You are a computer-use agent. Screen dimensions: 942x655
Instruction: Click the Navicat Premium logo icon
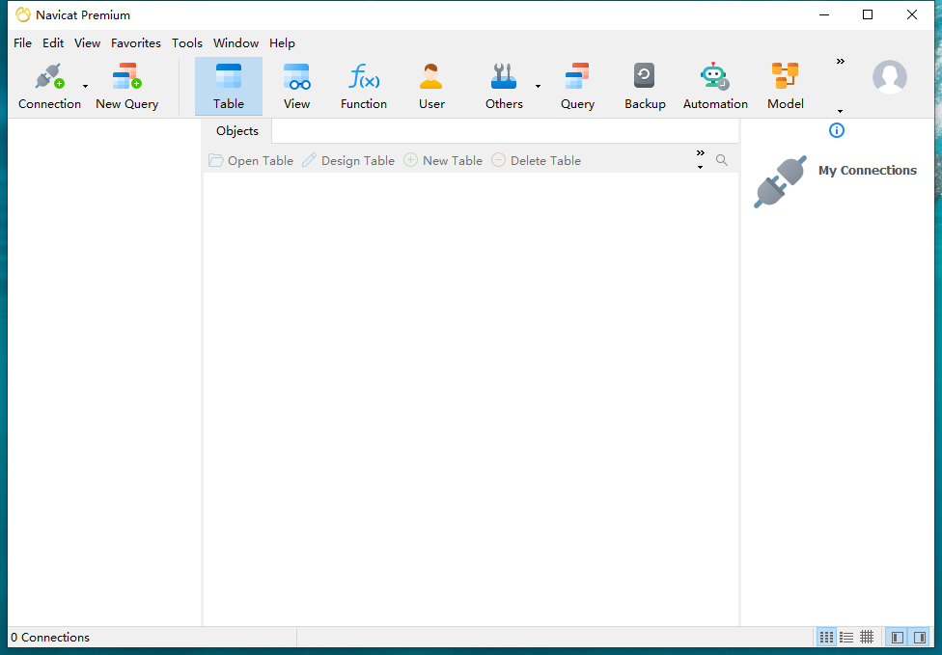(23, 15)
